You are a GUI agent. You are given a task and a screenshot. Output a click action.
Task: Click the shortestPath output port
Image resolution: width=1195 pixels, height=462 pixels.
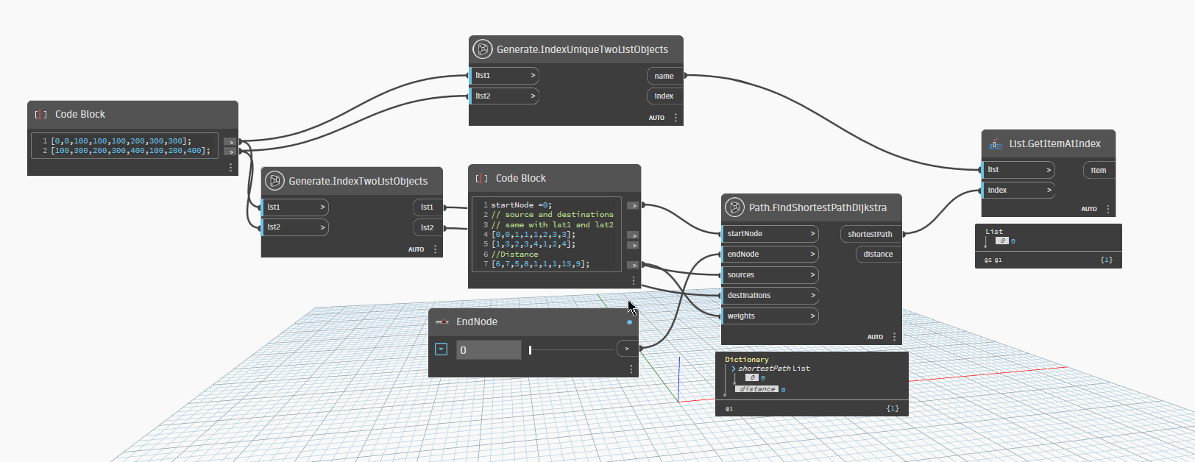click(870, 234)
